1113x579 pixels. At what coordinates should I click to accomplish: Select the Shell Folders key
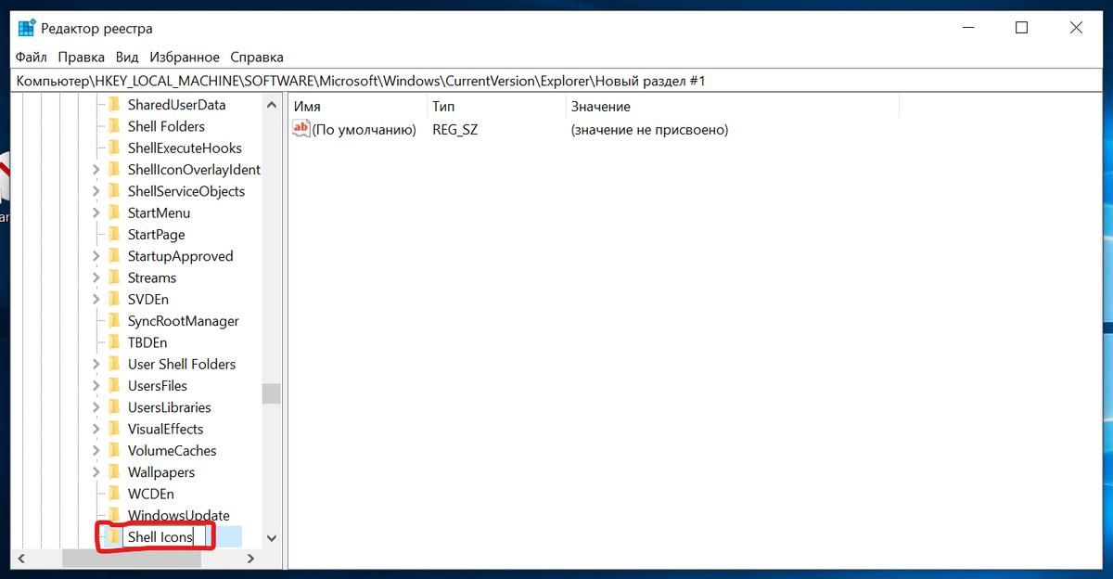pos(166,126)
